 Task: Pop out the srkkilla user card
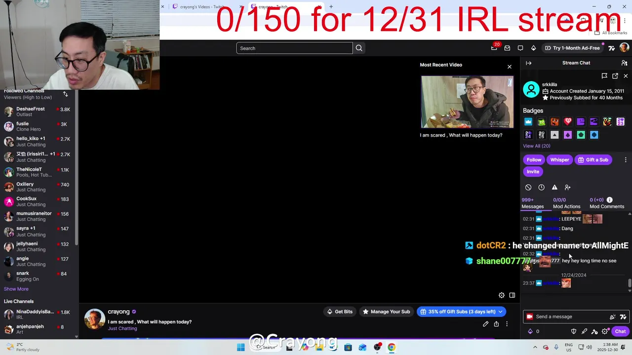(615, 76)
